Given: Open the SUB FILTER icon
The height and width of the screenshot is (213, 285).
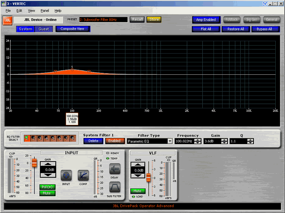Looking at the screenshot, I should pos(115,187).
